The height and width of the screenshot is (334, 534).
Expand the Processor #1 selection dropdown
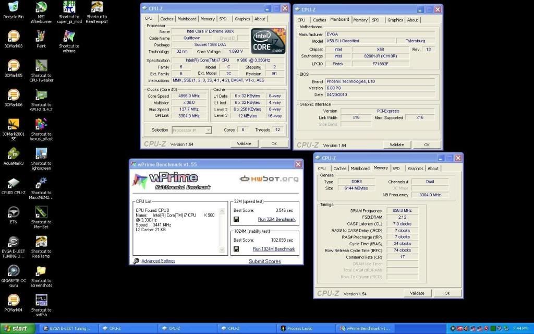pos(208,130)
